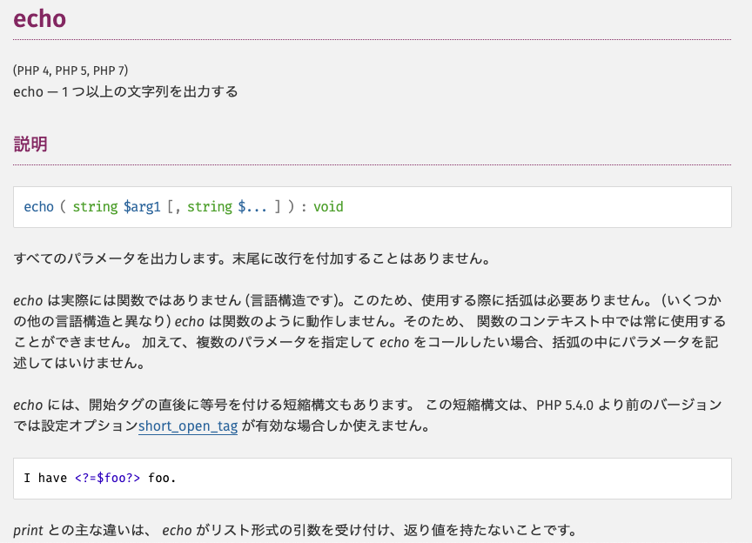This screenshot has width=752, height=543.
Task: Click the echo page title heading
Action: click(x=39, y=18)
